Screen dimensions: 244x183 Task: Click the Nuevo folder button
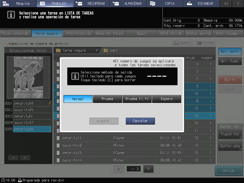point(183,42)
